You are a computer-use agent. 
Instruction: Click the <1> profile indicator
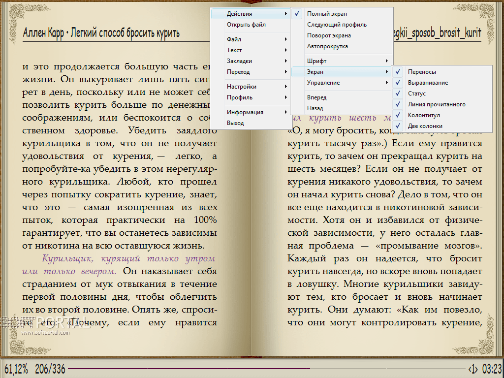(473, 369)
